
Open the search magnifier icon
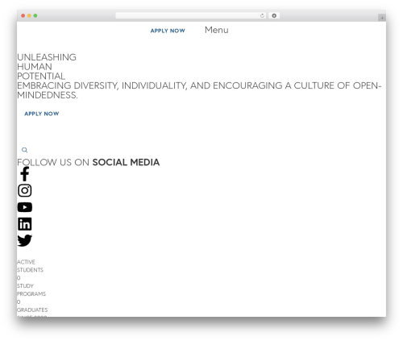click(x=24, y=150)
